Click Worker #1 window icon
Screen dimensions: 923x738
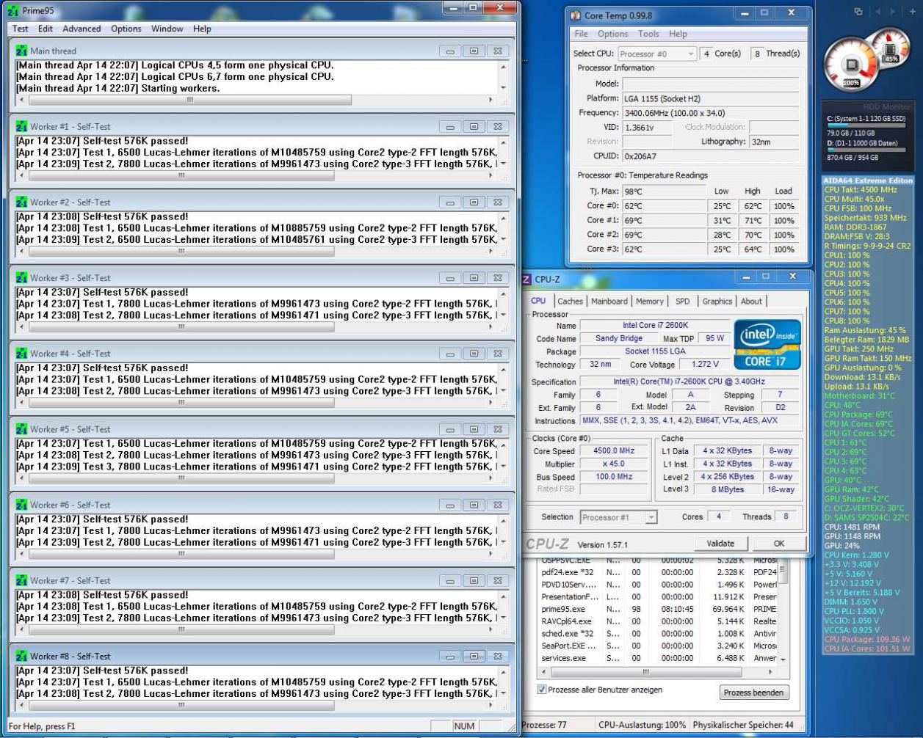point(21,127)
